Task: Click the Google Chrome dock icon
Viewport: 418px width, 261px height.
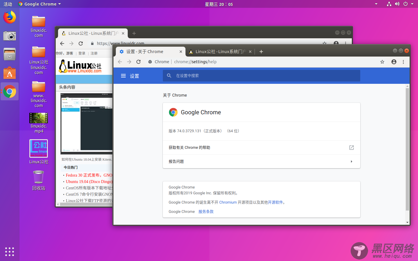Action: 10,92
